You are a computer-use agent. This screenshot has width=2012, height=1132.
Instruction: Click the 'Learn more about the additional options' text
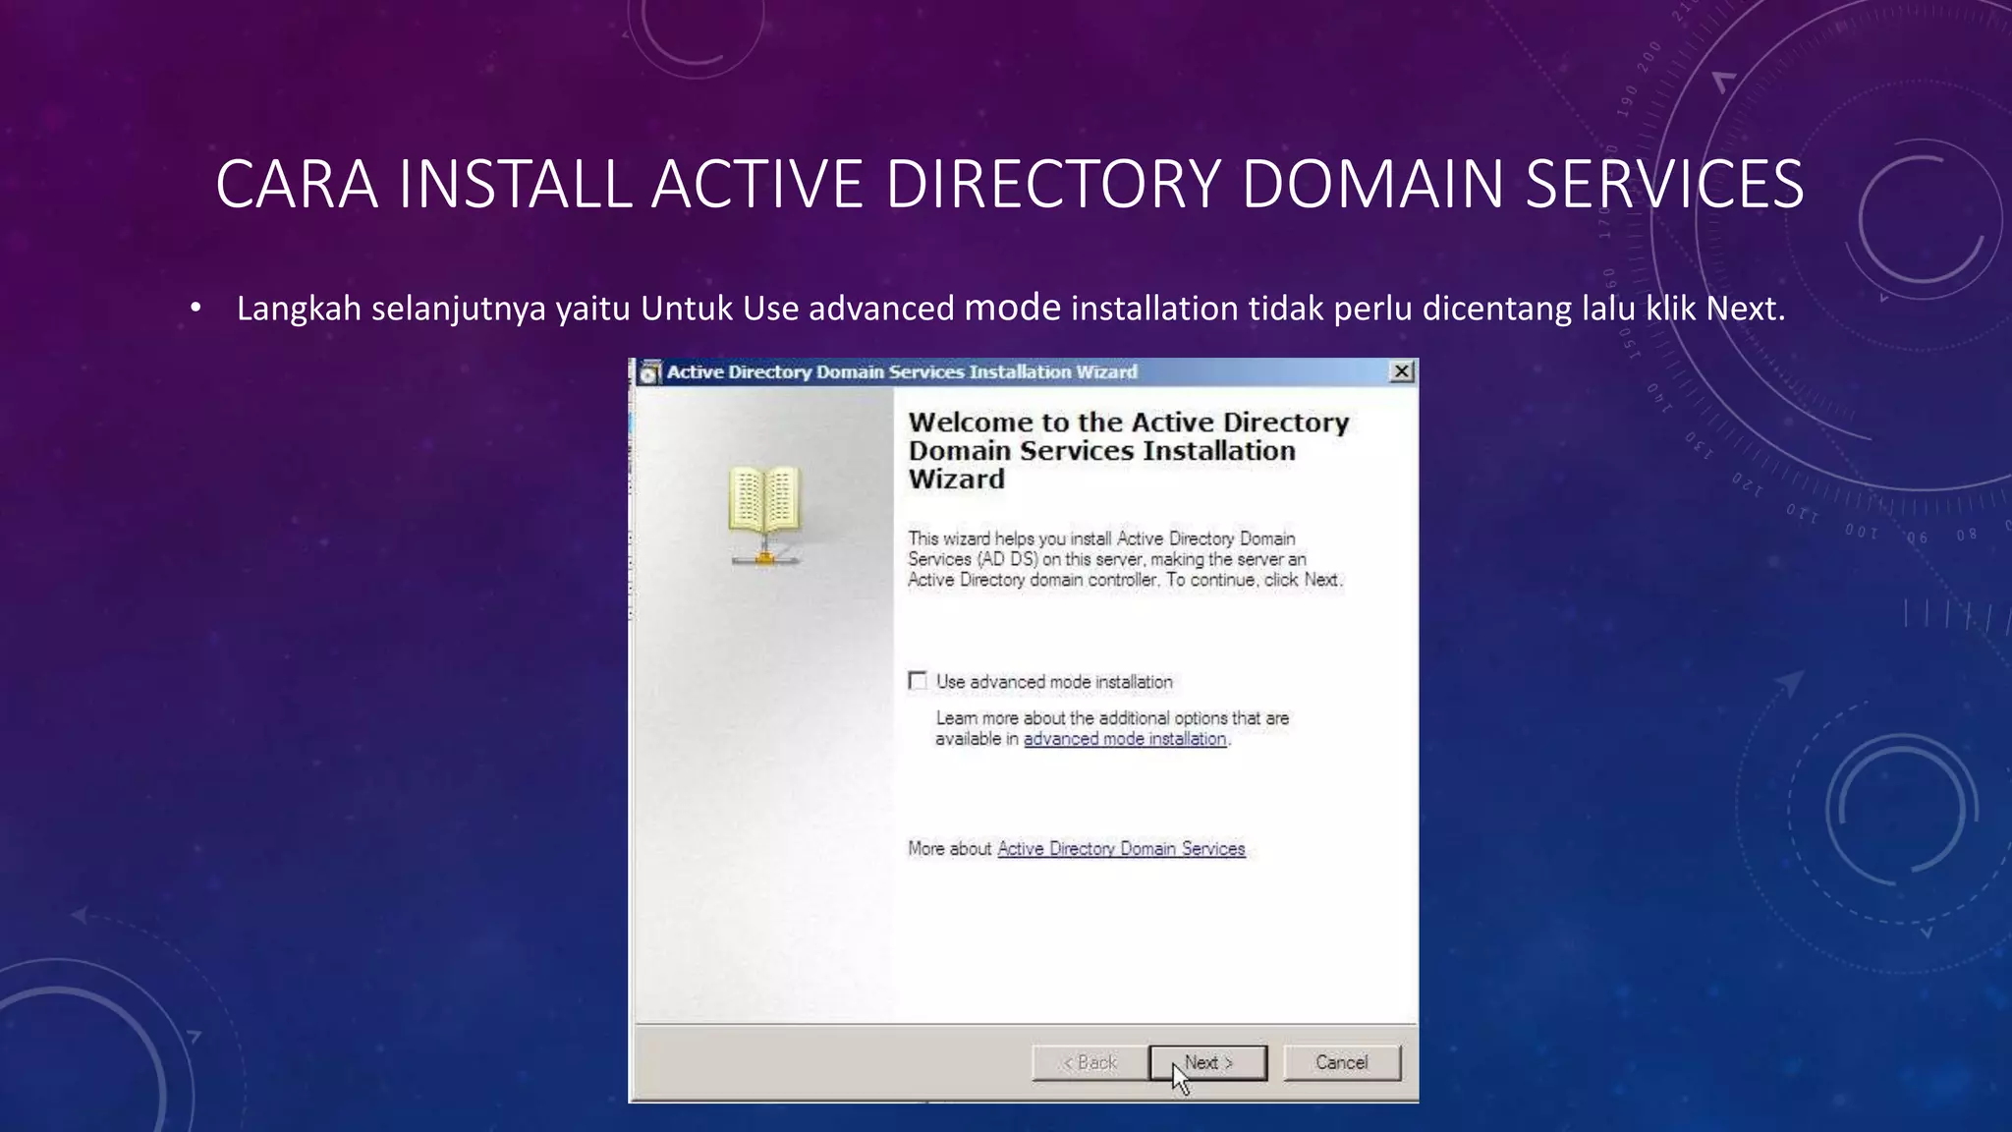(x=1112, y=728)
